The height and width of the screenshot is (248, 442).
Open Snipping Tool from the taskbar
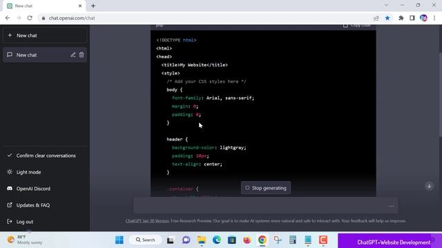(278, 240)
